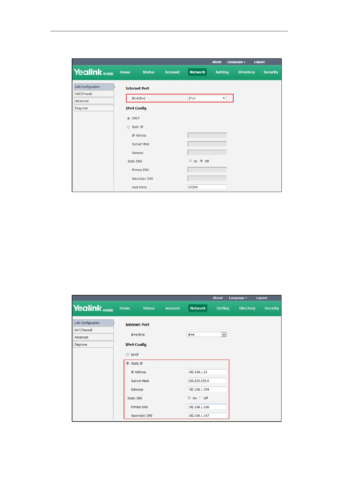Select DHCP radio in upper screenshot
Screen dimensions: 338x479
129,118
